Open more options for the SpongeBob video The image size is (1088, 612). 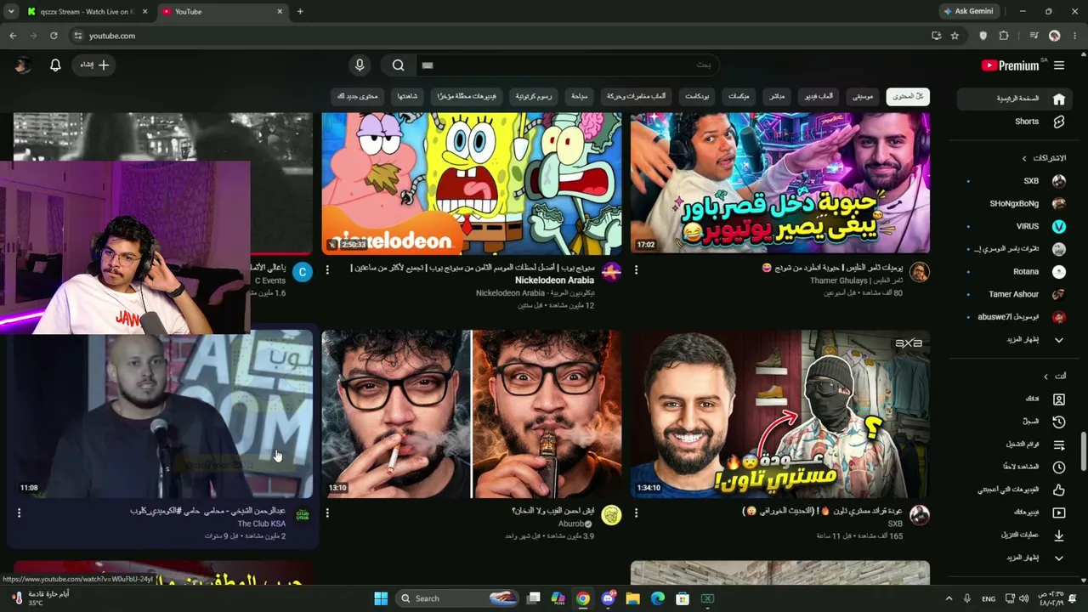coord(327,270)
